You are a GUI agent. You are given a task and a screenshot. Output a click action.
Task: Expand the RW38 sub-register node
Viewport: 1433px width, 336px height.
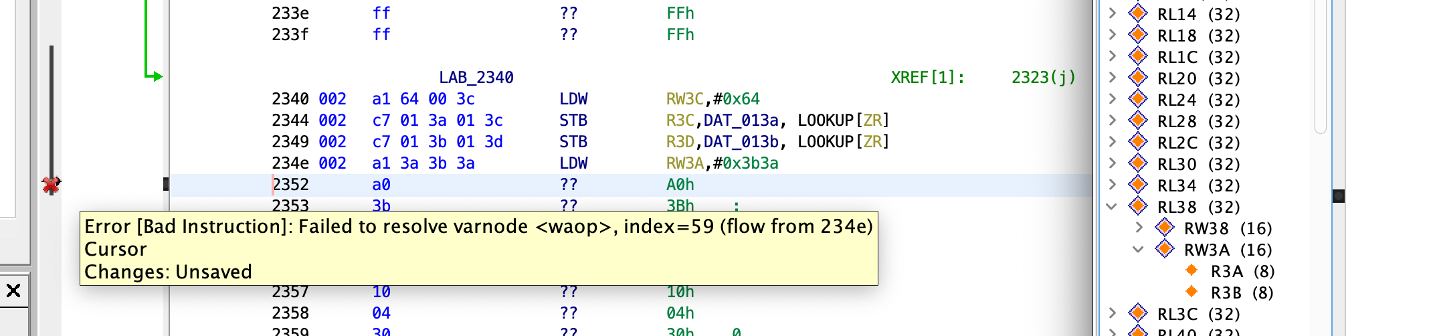point(1139,228)
